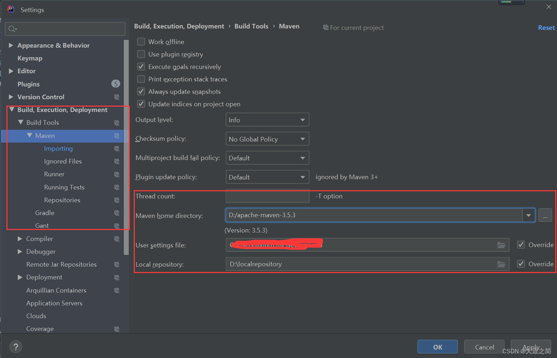Viewport: 557px width, 358px height.
Task: Click the project-level icon beside Runner
Action: click(117, 174)
